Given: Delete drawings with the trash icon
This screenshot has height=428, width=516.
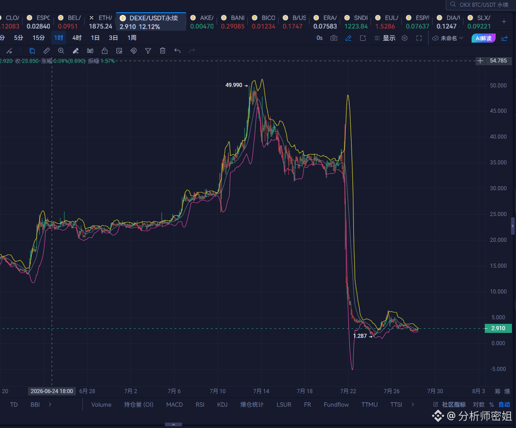Looking at the screenshot, I should pyautogui.click(x=163, y=51).
